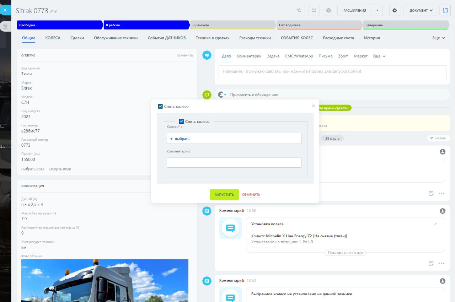
Task: Click the Пробег value 155000
Action: coord(28,160)
